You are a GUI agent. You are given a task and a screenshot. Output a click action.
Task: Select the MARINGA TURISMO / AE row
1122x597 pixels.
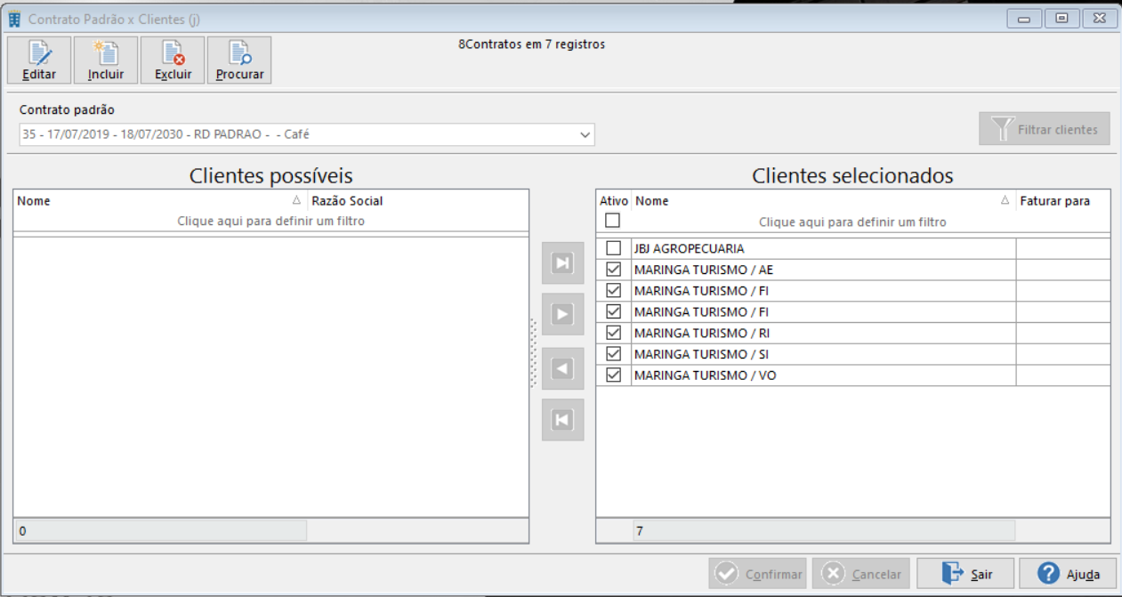pyautogui.click(x=852, y=270)
